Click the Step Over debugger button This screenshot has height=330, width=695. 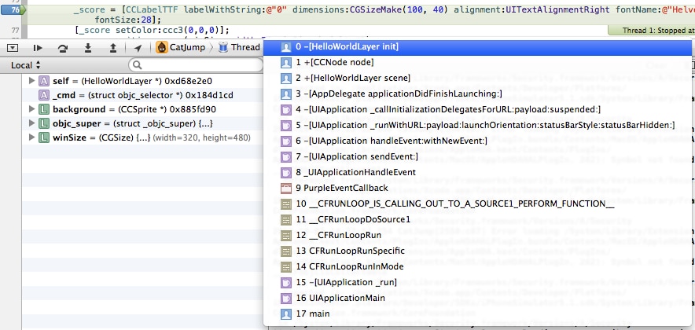click(62, 48)
